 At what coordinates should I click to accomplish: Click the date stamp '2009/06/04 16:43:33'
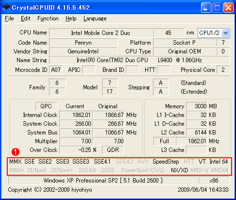(x=203, y=190)
